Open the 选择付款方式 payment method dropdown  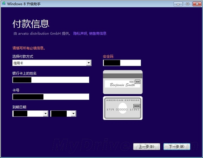(88, 63)
